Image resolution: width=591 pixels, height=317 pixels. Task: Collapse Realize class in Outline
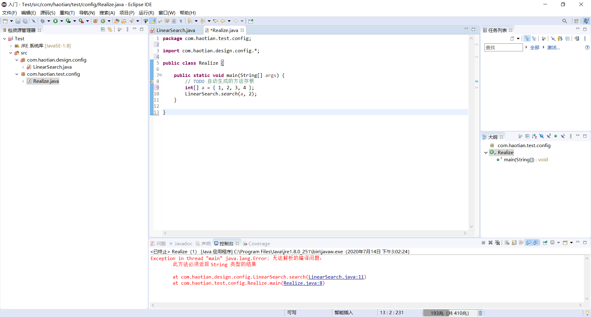(486, 153)
